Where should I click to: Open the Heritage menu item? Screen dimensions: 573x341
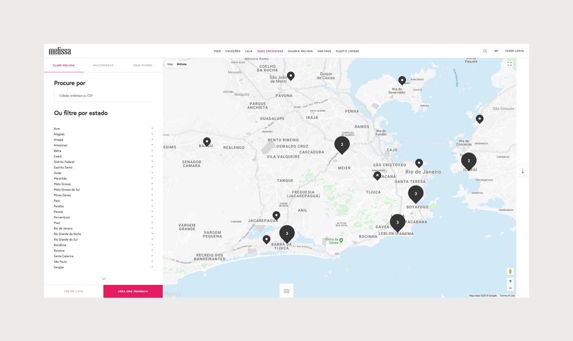(x=324, y=51)
